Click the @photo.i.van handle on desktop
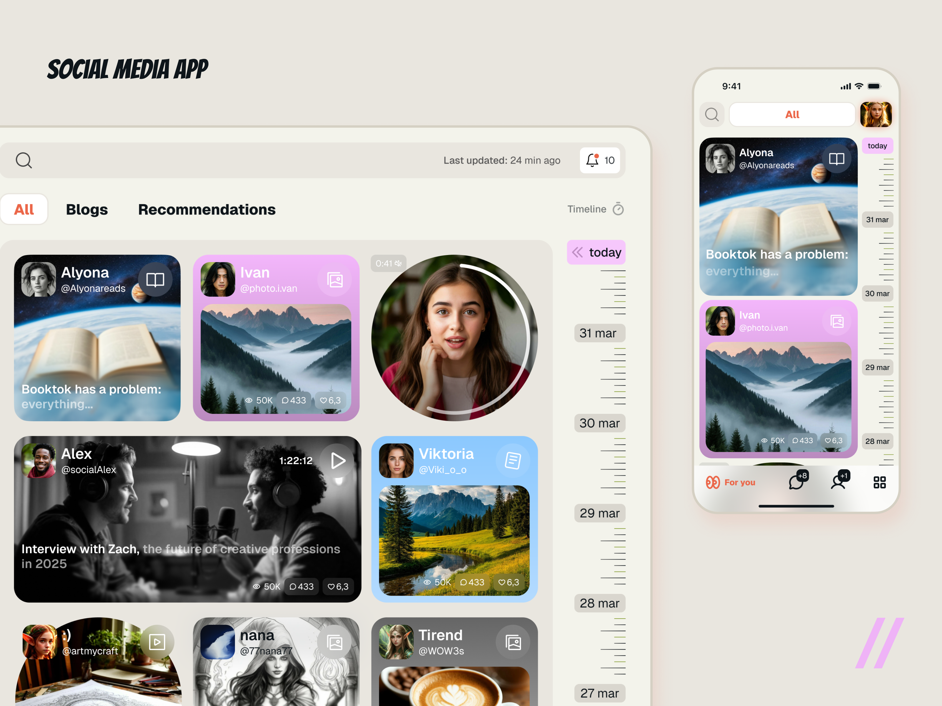This screenshot has height=706, width=942. 269,289
